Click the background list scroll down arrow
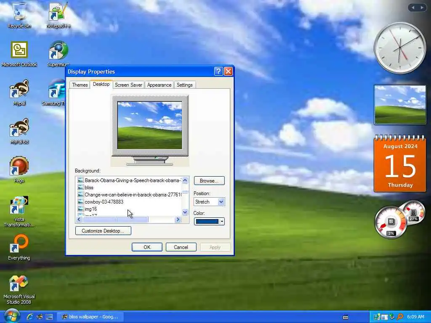The width and height of the screenshot is (431, 323). pyautogui.click(x=185, y=212)
